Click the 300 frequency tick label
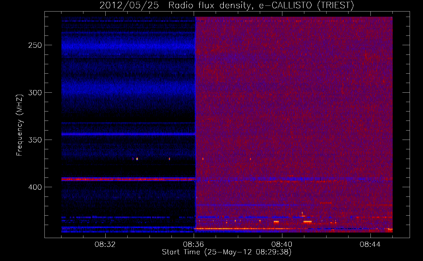Screen dimensions: 423x261 [x=35, y=93]
